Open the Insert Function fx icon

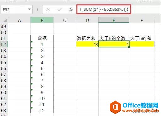pyautogui.click(x=71, y=9)
